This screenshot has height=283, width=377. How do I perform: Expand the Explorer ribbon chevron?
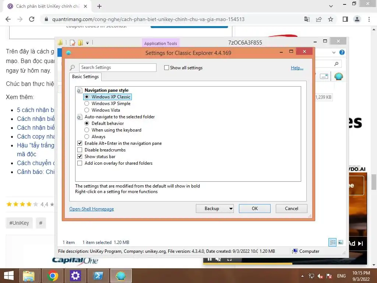click(x=334, y=52)
